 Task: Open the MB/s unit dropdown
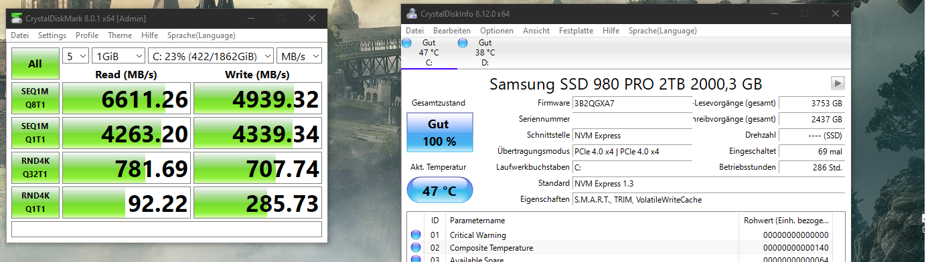[299, 56]
